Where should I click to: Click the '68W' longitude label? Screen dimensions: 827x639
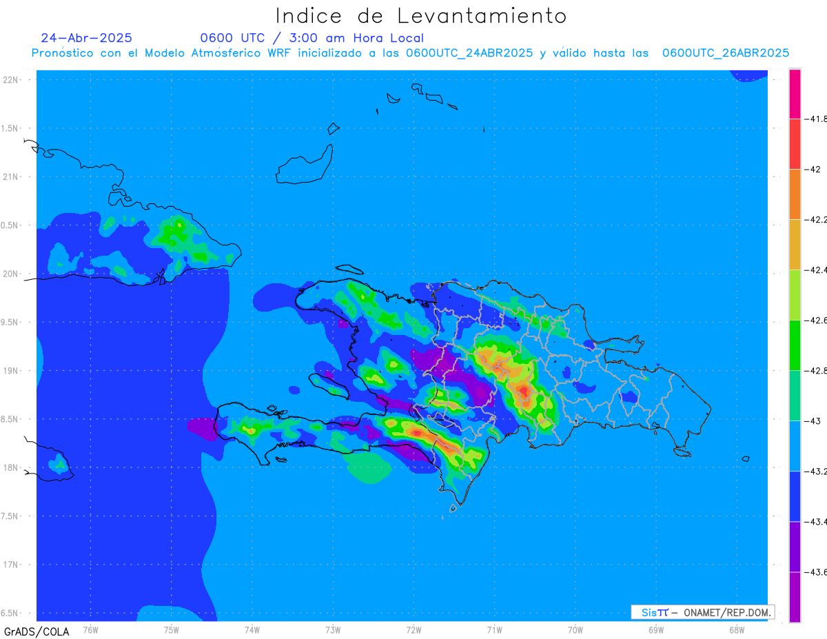(737, 629)
